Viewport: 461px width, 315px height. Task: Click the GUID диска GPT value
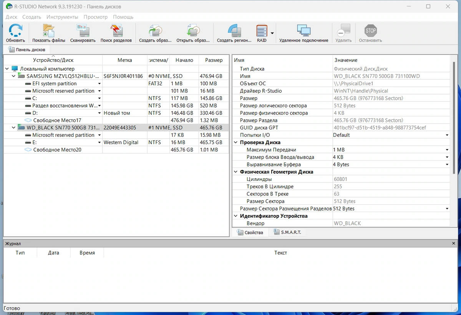click(x=380, y=128)
